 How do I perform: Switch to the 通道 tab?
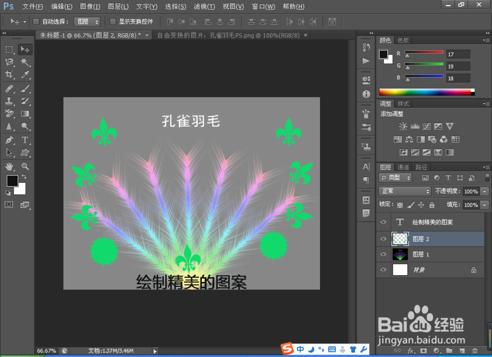[403, 167]
